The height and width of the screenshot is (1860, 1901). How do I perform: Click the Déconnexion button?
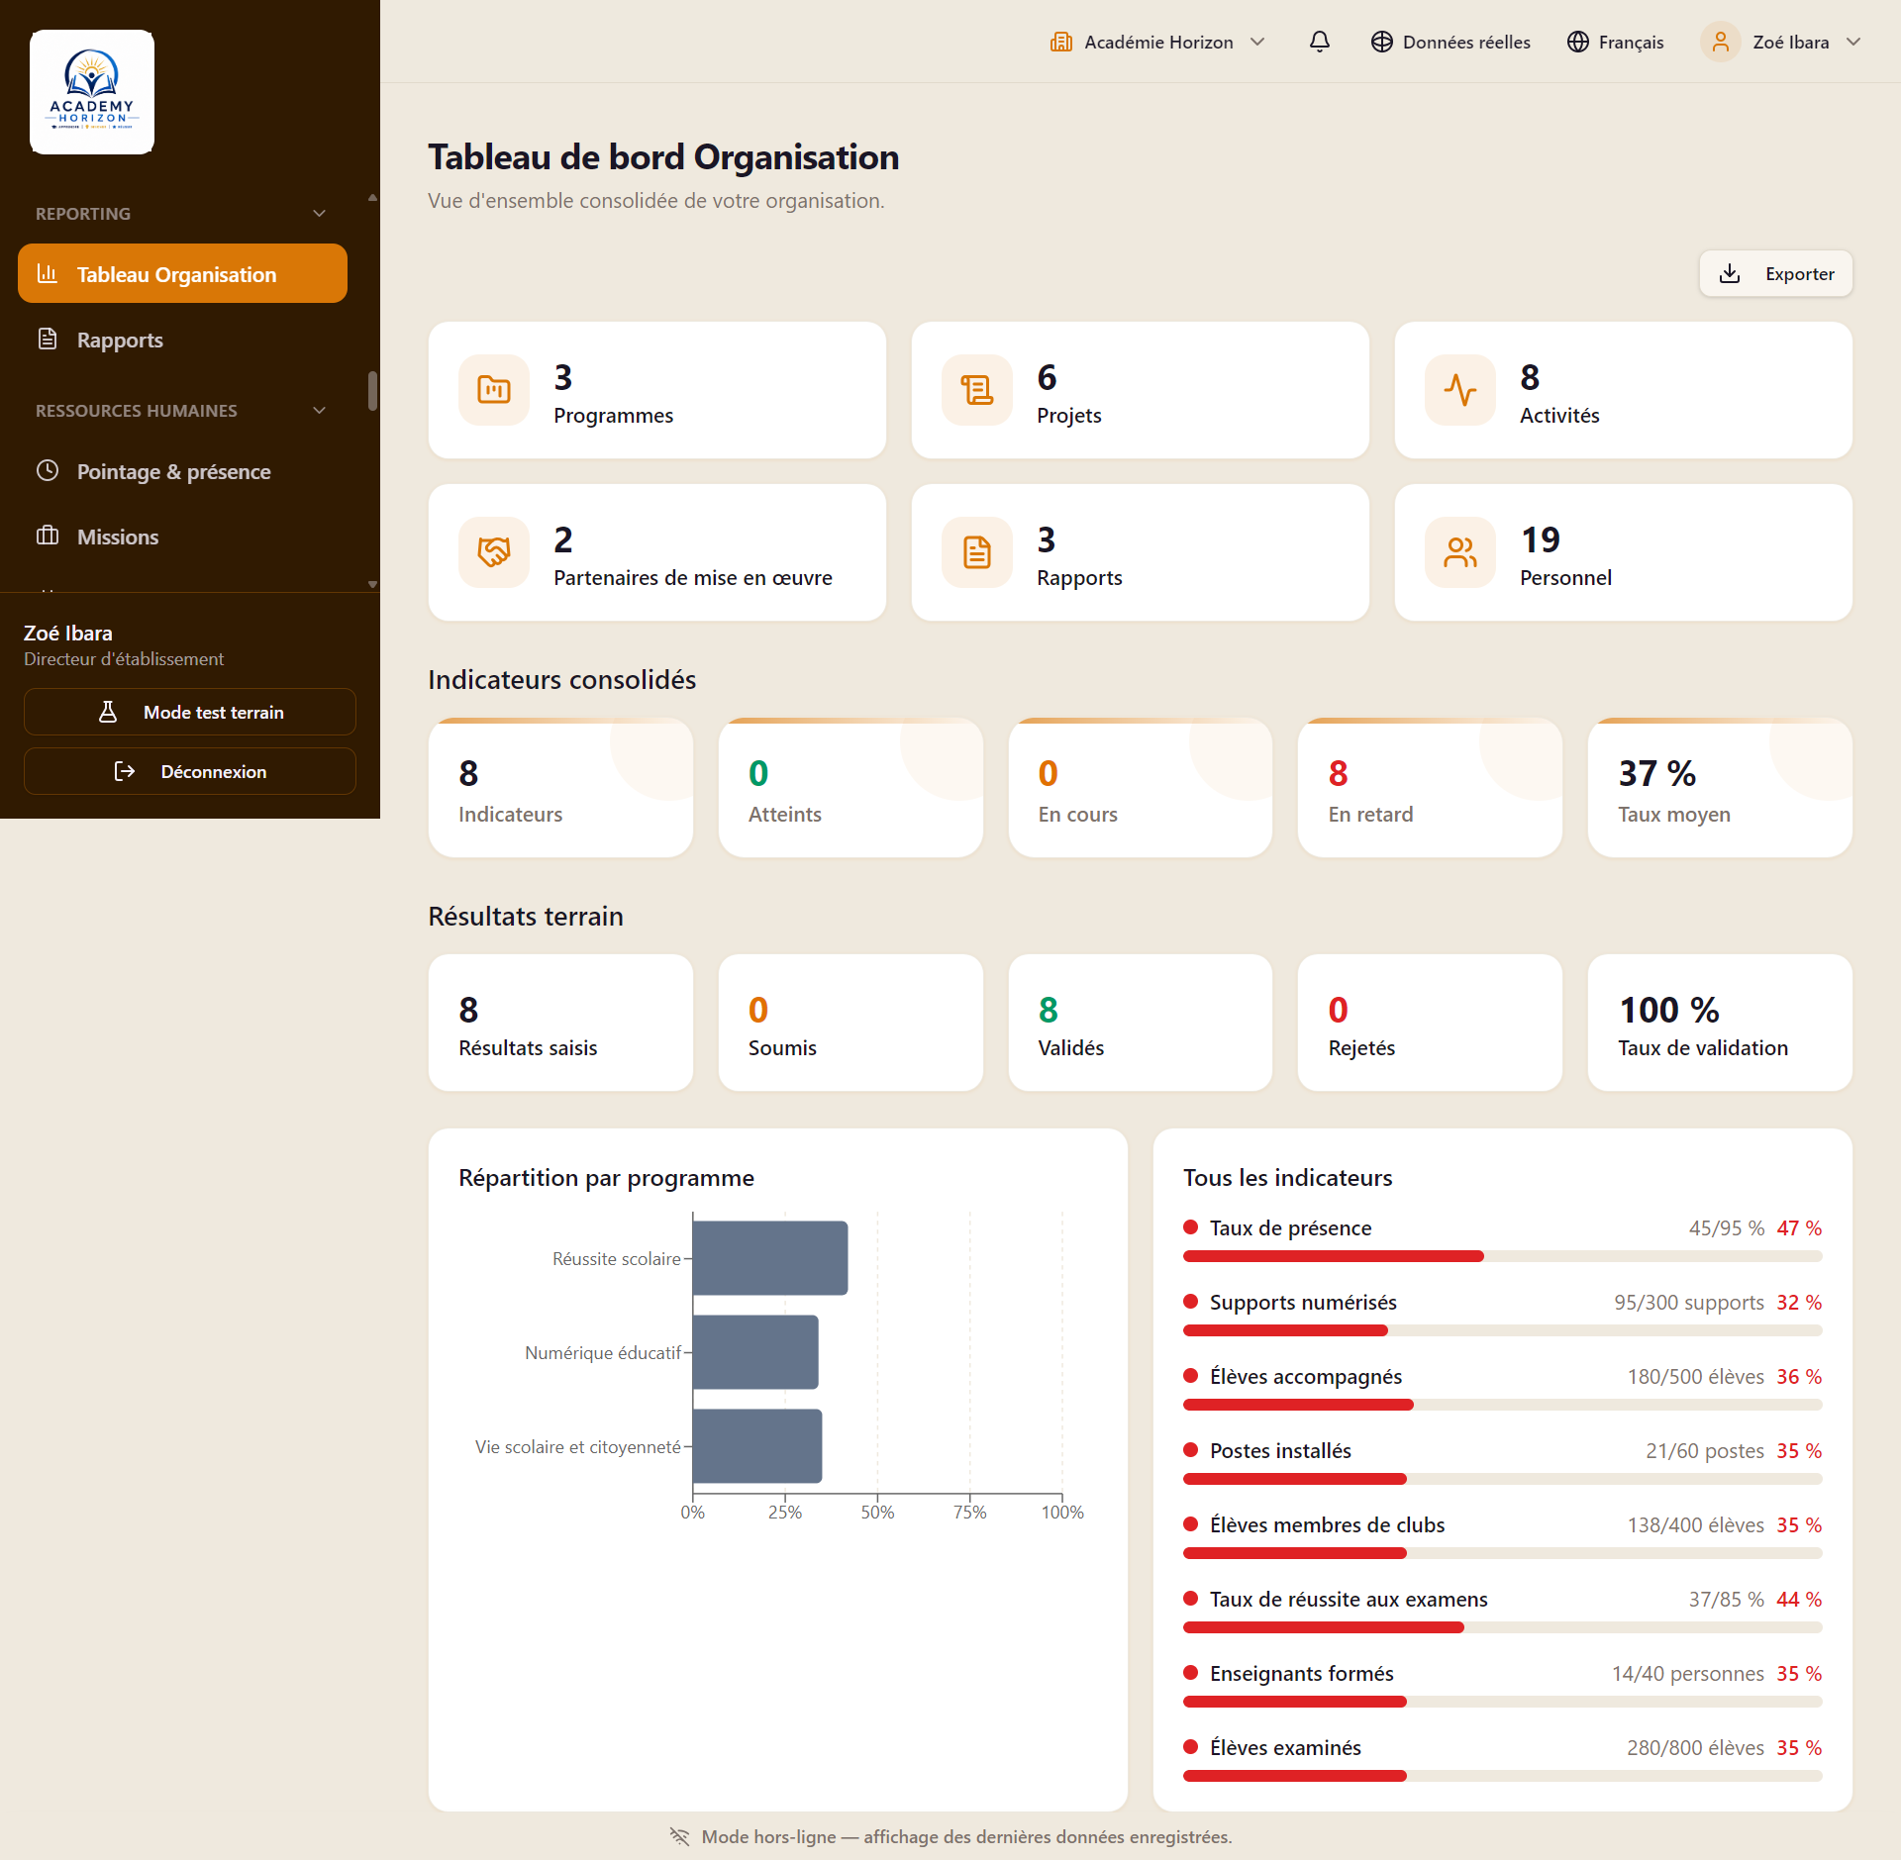coord(190,771)
